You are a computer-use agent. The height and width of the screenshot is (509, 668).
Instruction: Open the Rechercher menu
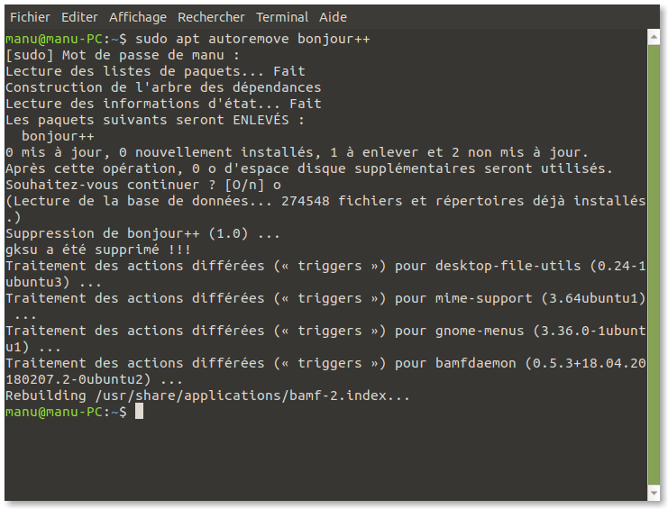[211, 17]
